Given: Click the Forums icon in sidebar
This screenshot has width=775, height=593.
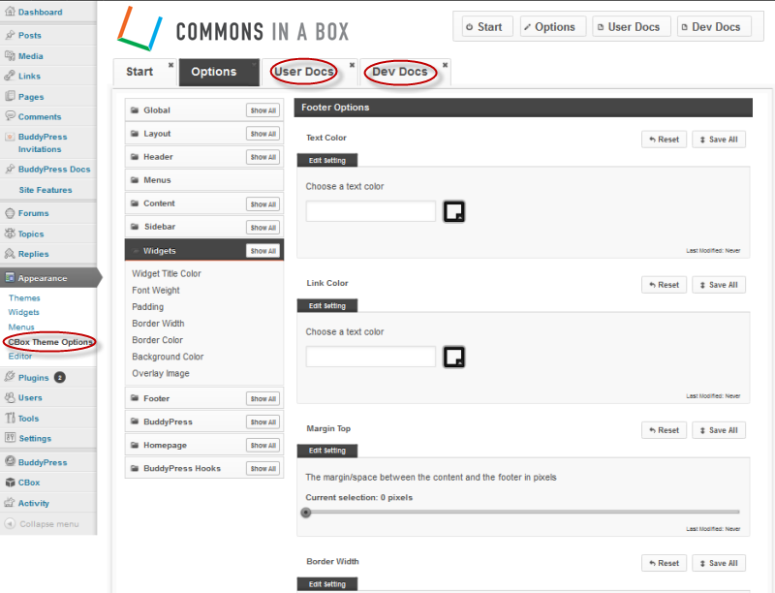Looking at the screenshot, I should pyautogui.click(x=10, y=213).
